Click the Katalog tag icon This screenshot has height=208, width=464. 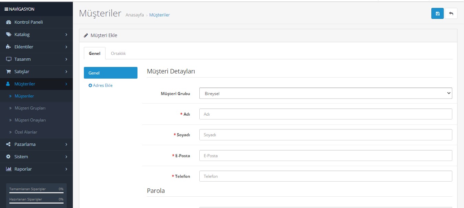pyautogui.click(x=9, y=35)
